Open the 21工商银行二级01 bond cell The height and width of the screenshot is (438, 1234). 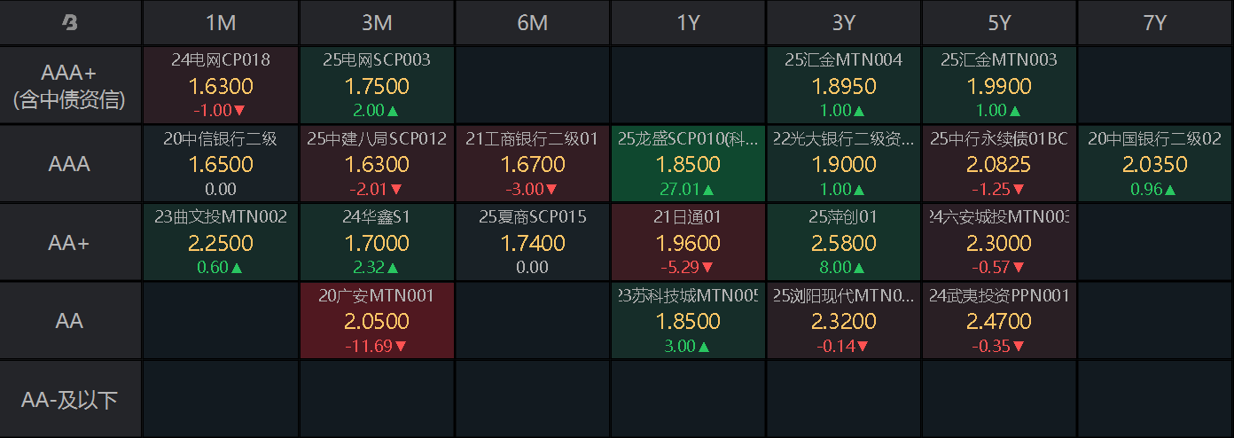(532, 164)
